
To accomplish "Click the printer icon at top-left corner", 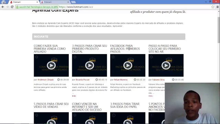I will coord(3,2).
